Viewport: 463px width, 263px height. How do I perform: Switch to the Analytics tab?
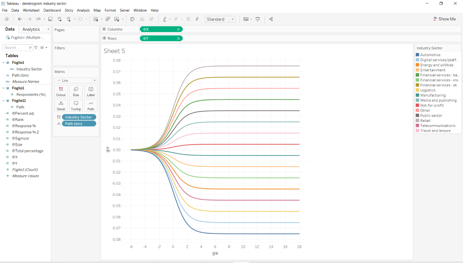tap(30, 29)
